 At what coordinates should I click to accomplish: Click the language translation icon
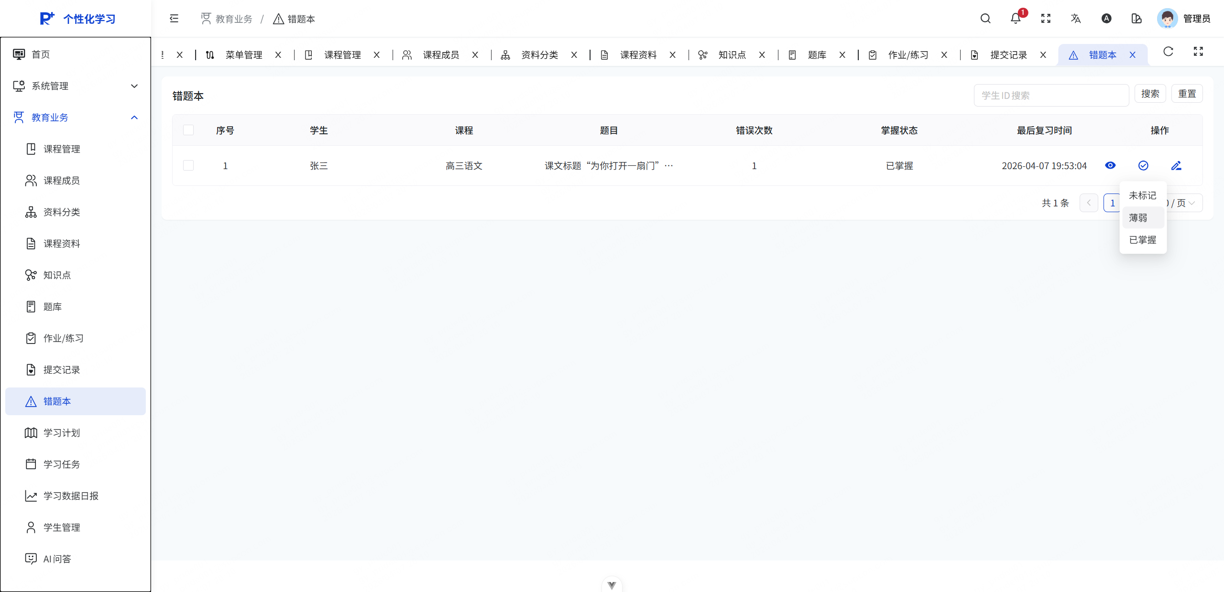1076,19
